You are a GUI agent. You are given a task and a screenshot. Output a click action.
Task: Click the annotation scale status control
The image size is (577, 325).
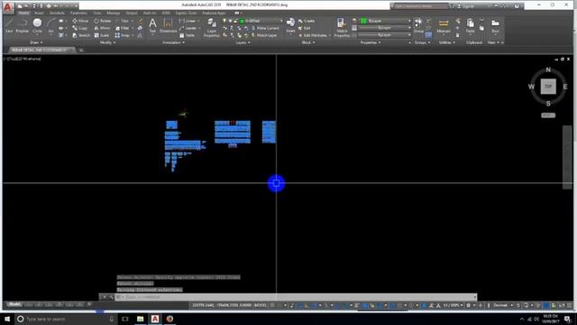(453, 305)
